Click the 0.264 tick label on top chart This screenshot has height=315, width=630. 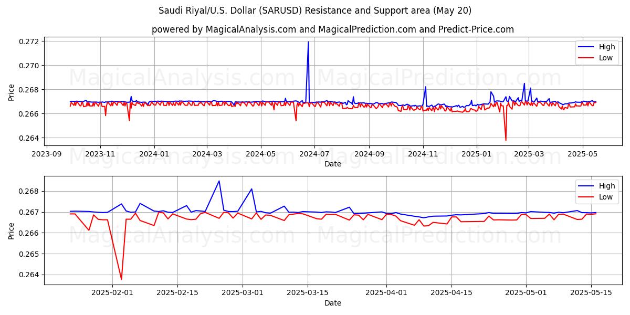point(30,138)
